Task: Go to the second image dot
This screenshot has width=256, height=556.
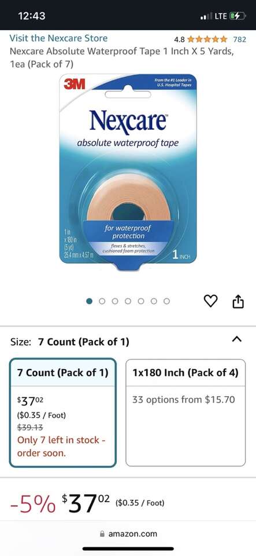Action: coord(102,301)
